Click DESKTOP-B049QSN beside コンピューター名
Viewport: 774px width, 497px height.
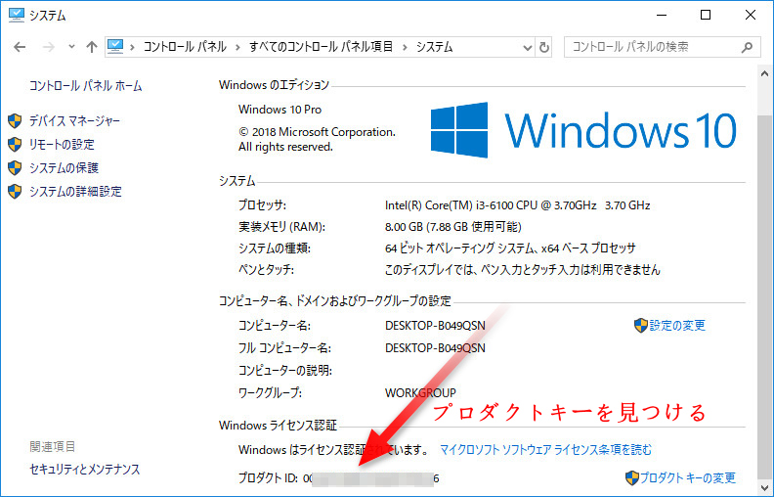coord(435,326)
